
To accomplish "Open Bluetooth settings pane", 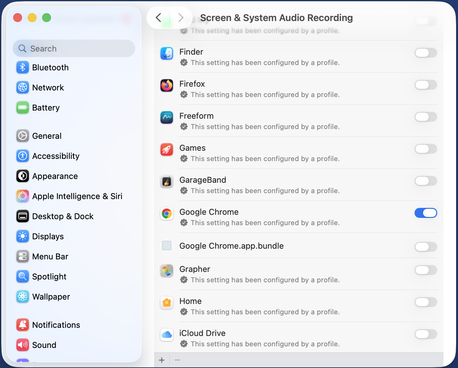I will pyautogui.click(x=74, y=68).
